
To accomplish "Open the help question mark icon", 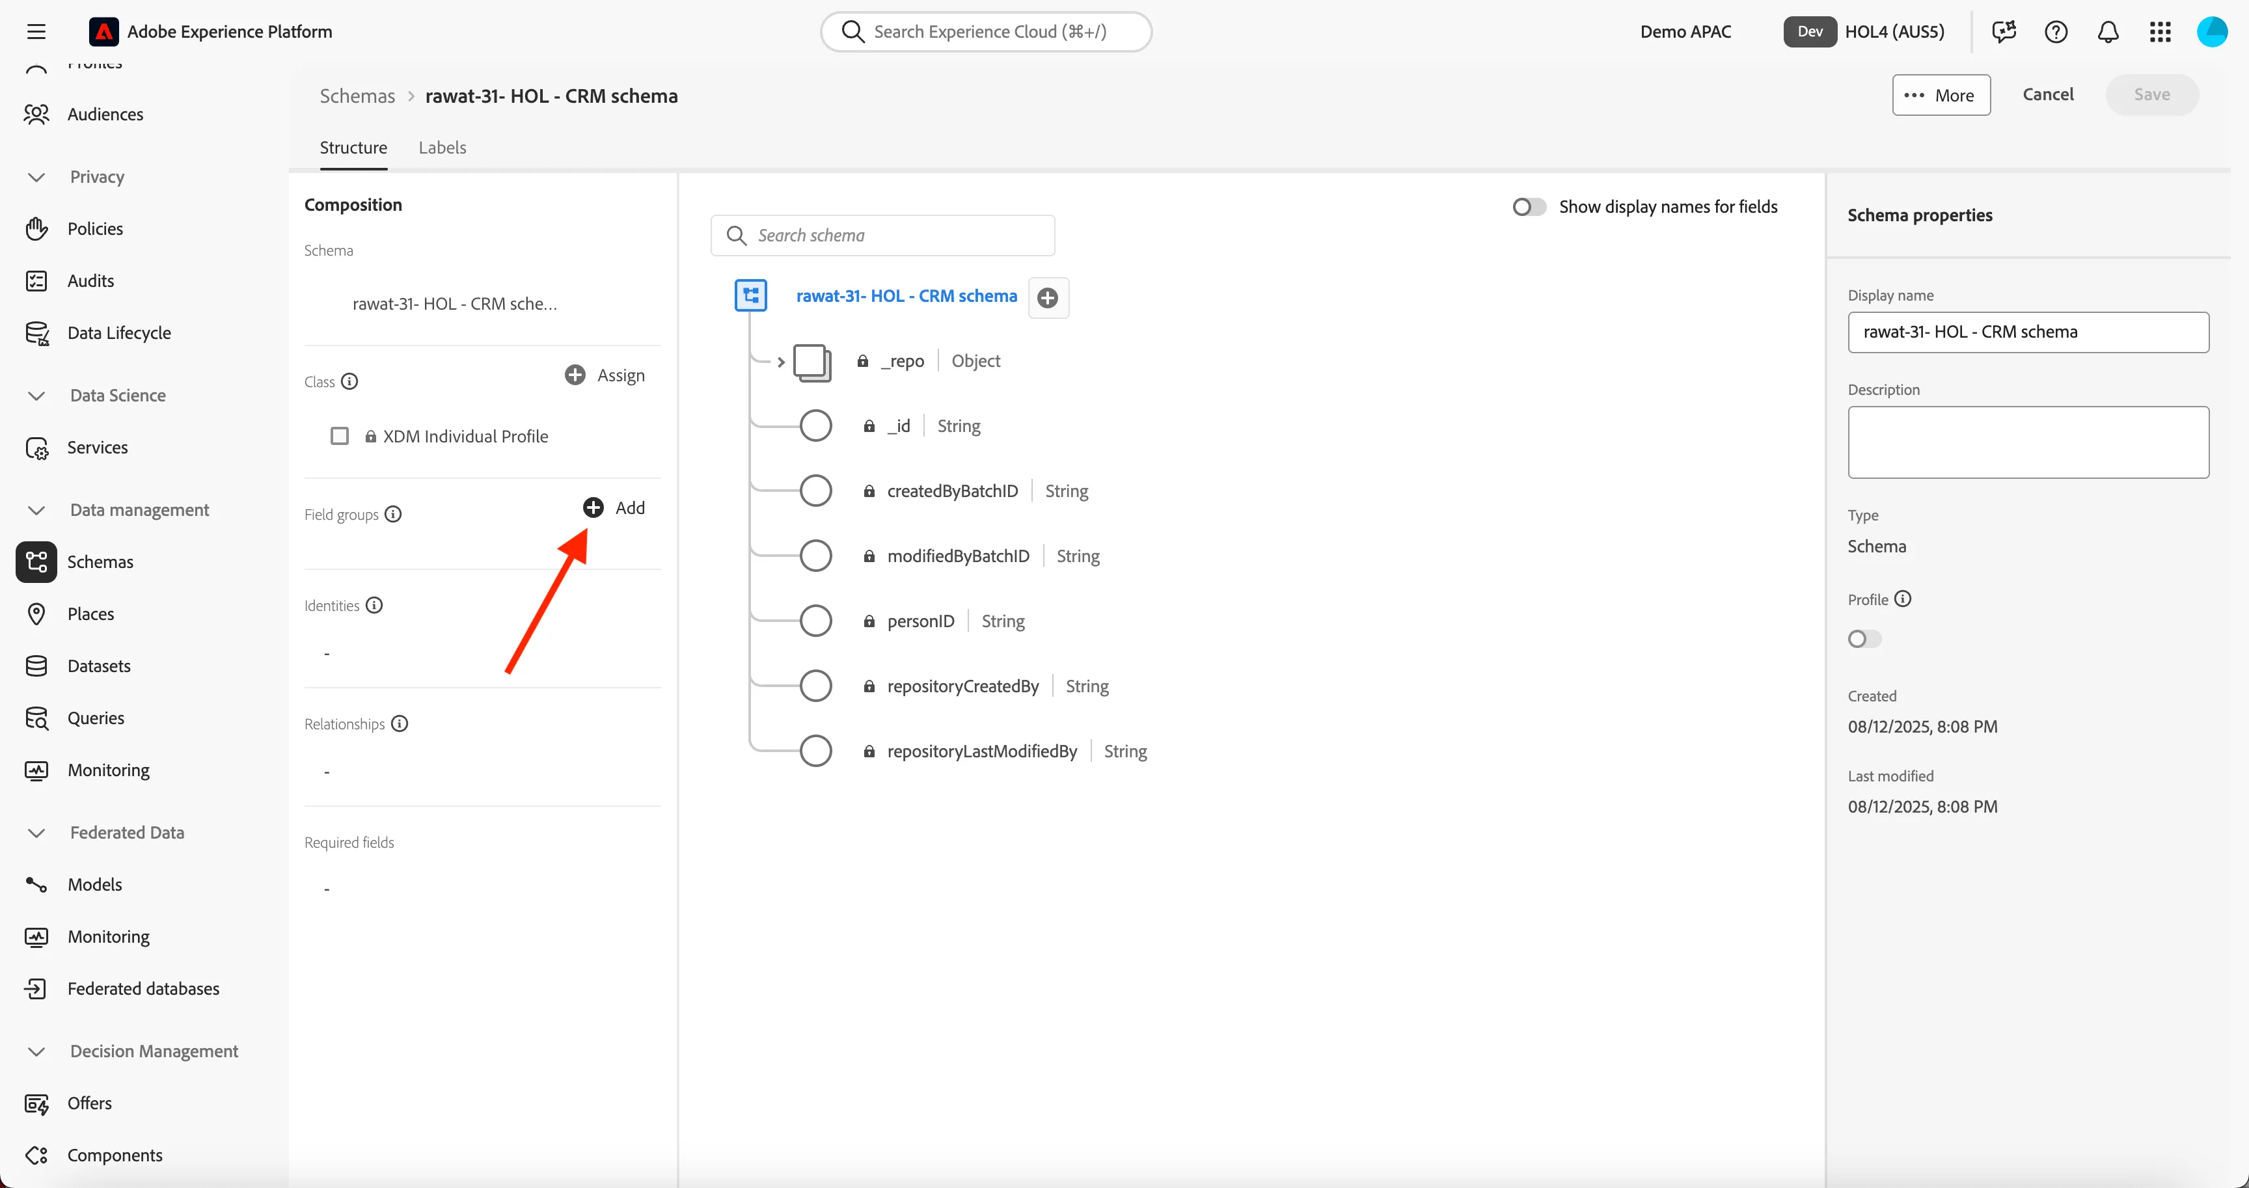I will 2055,31.
